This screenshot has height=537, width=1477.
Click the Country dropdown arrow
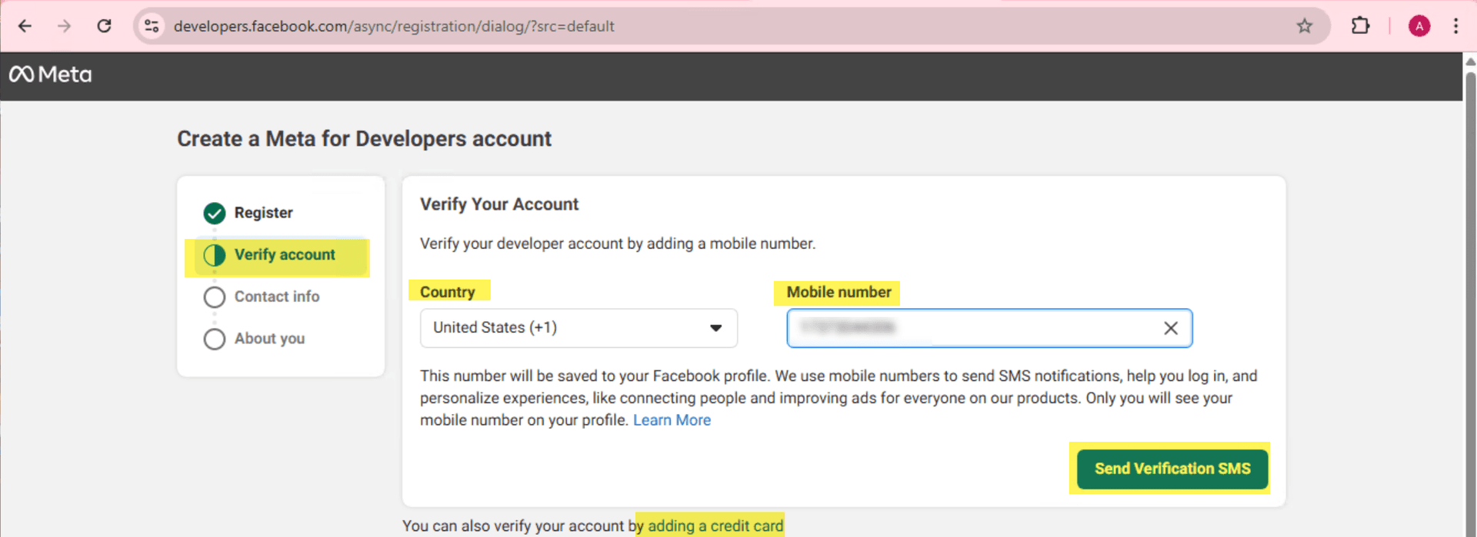point(716,328)
